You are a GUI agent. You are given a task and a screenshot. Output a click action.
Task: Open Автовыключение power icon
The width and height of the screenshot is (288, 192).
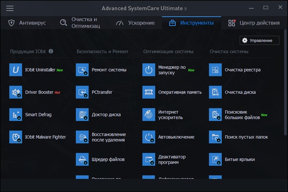click(x=149, y=137)
